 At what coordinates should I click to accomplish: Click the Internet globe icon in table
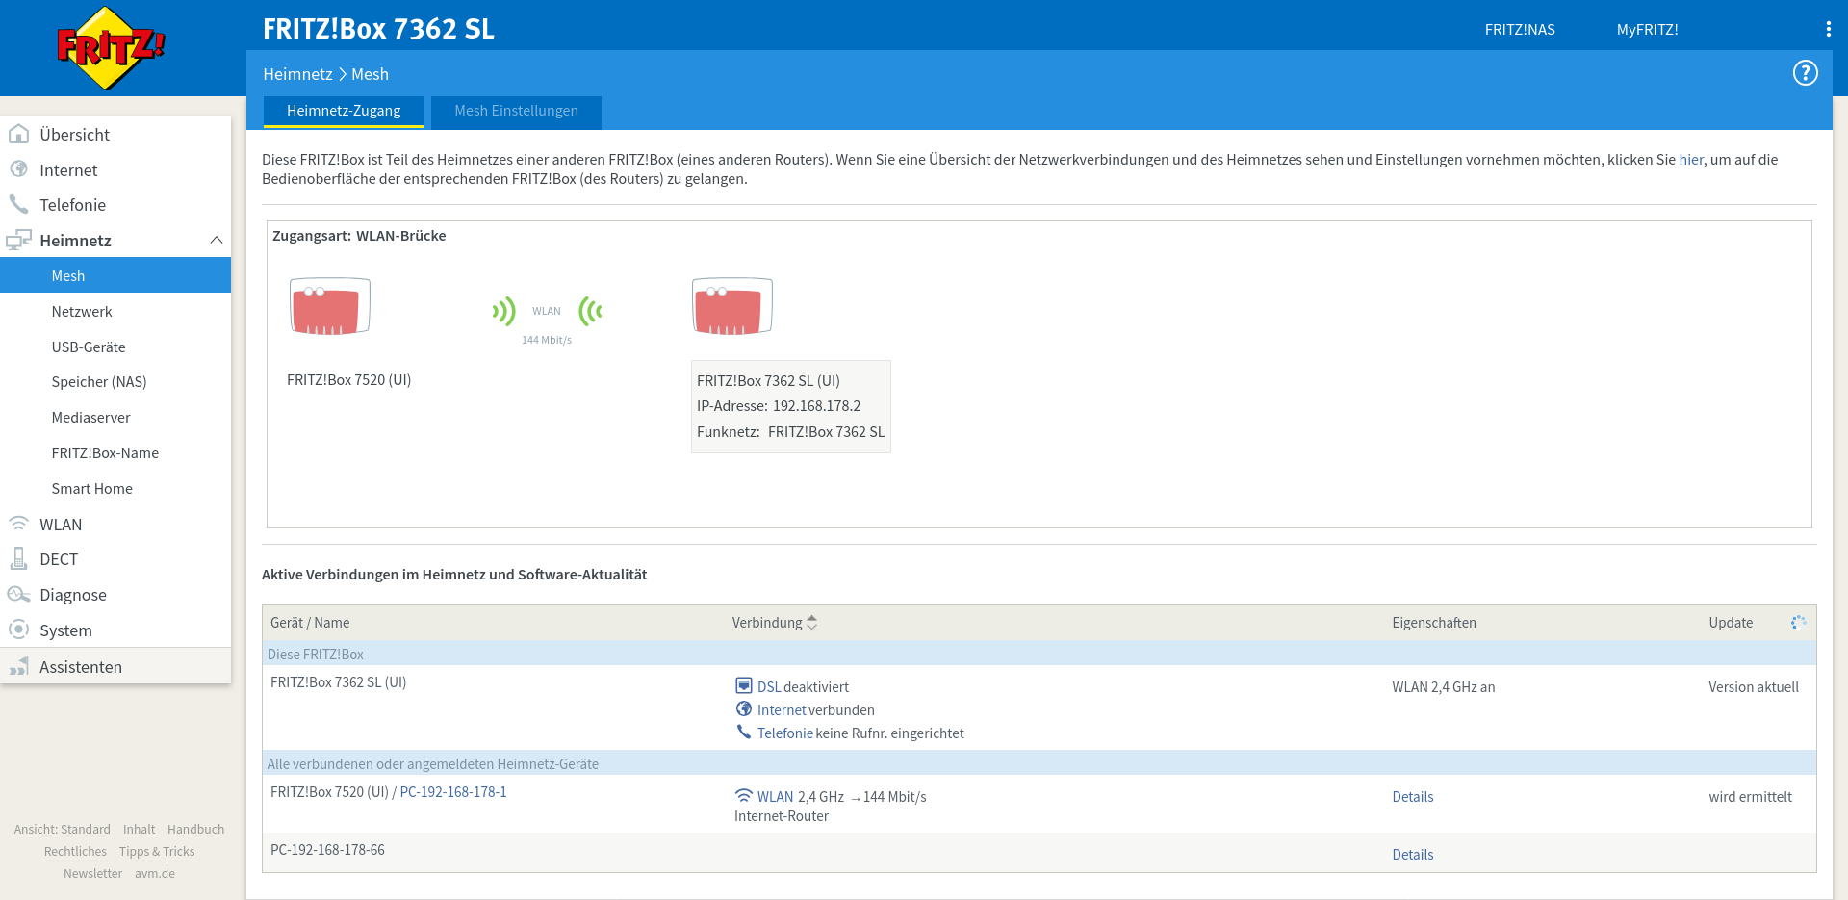(x=744, y=709)
